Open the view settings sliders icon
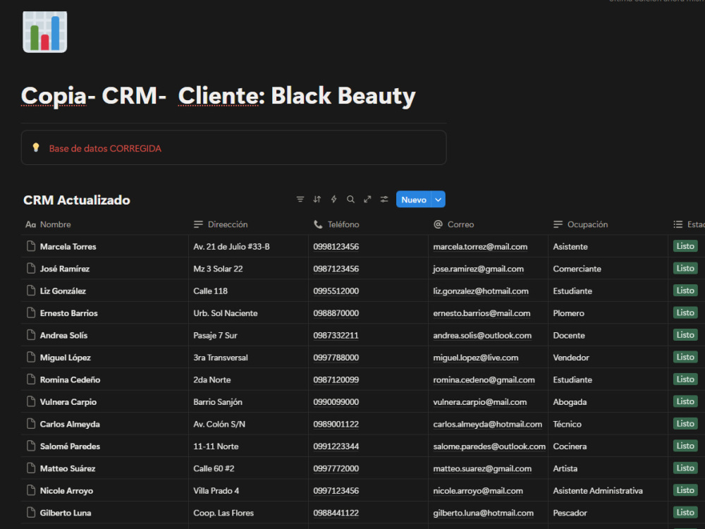The height and width of the screenshot is (529, 705). point(384,200)
